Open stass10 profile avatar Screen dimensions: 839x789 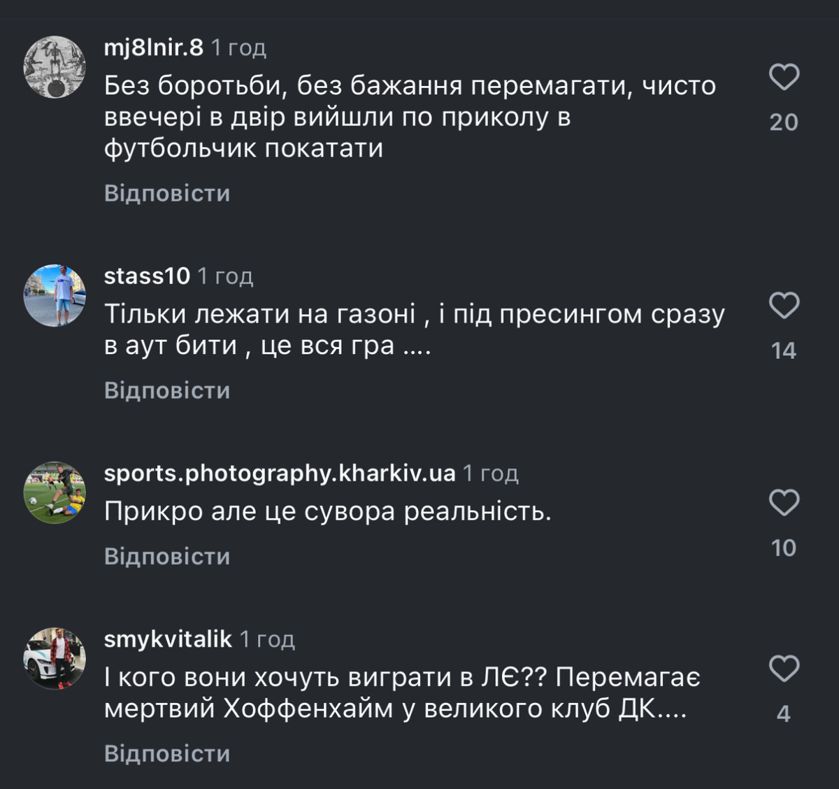[55, 295]
